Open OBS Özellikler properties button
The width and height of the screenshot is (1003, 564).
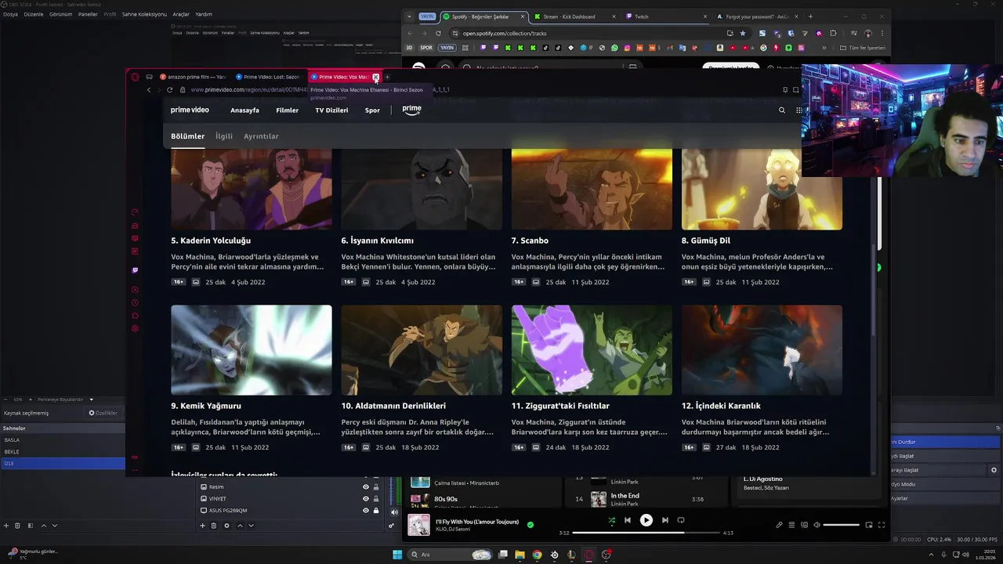click(x=103, y=413)
